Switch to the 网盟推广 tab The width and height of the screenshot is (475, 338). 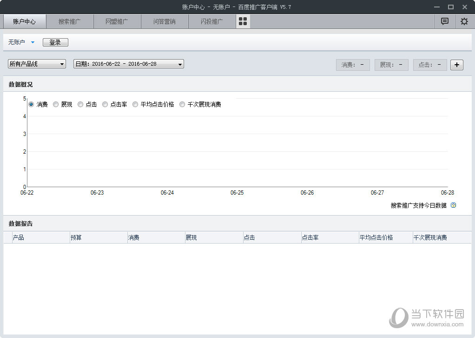pyautogui.click(x=117, y=21)
